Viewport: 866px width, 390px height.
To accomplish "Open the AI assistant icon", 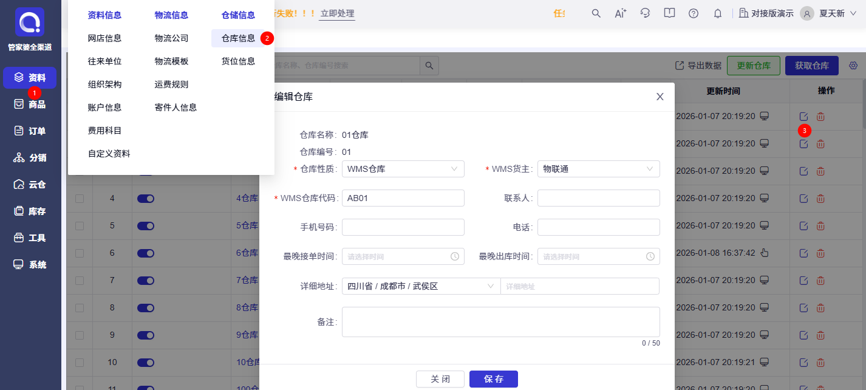I will coord(621,13).
